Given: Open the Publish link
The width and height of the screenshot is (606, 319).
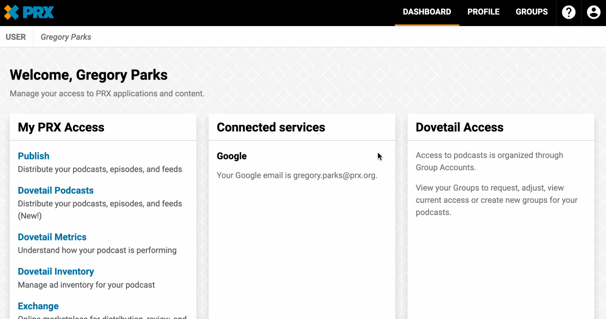Looking at the screenshot, I should coord(34,156).
